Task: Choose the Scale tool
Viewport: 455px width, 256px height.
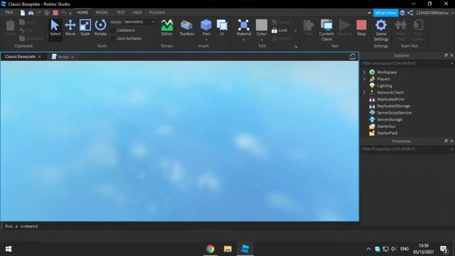Action: [85, 28]
